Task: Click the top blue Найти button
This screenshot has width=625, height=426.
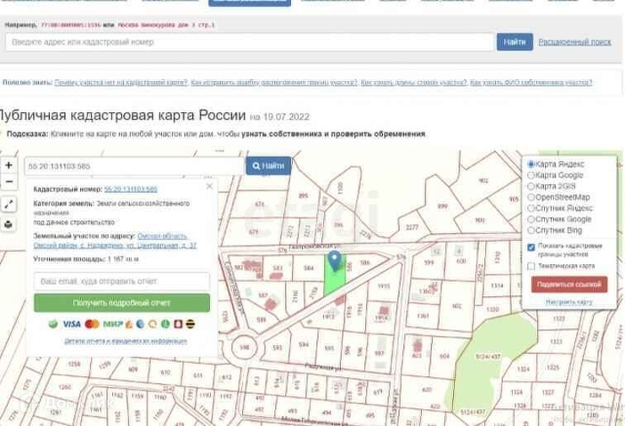Action: coord(515,42)
